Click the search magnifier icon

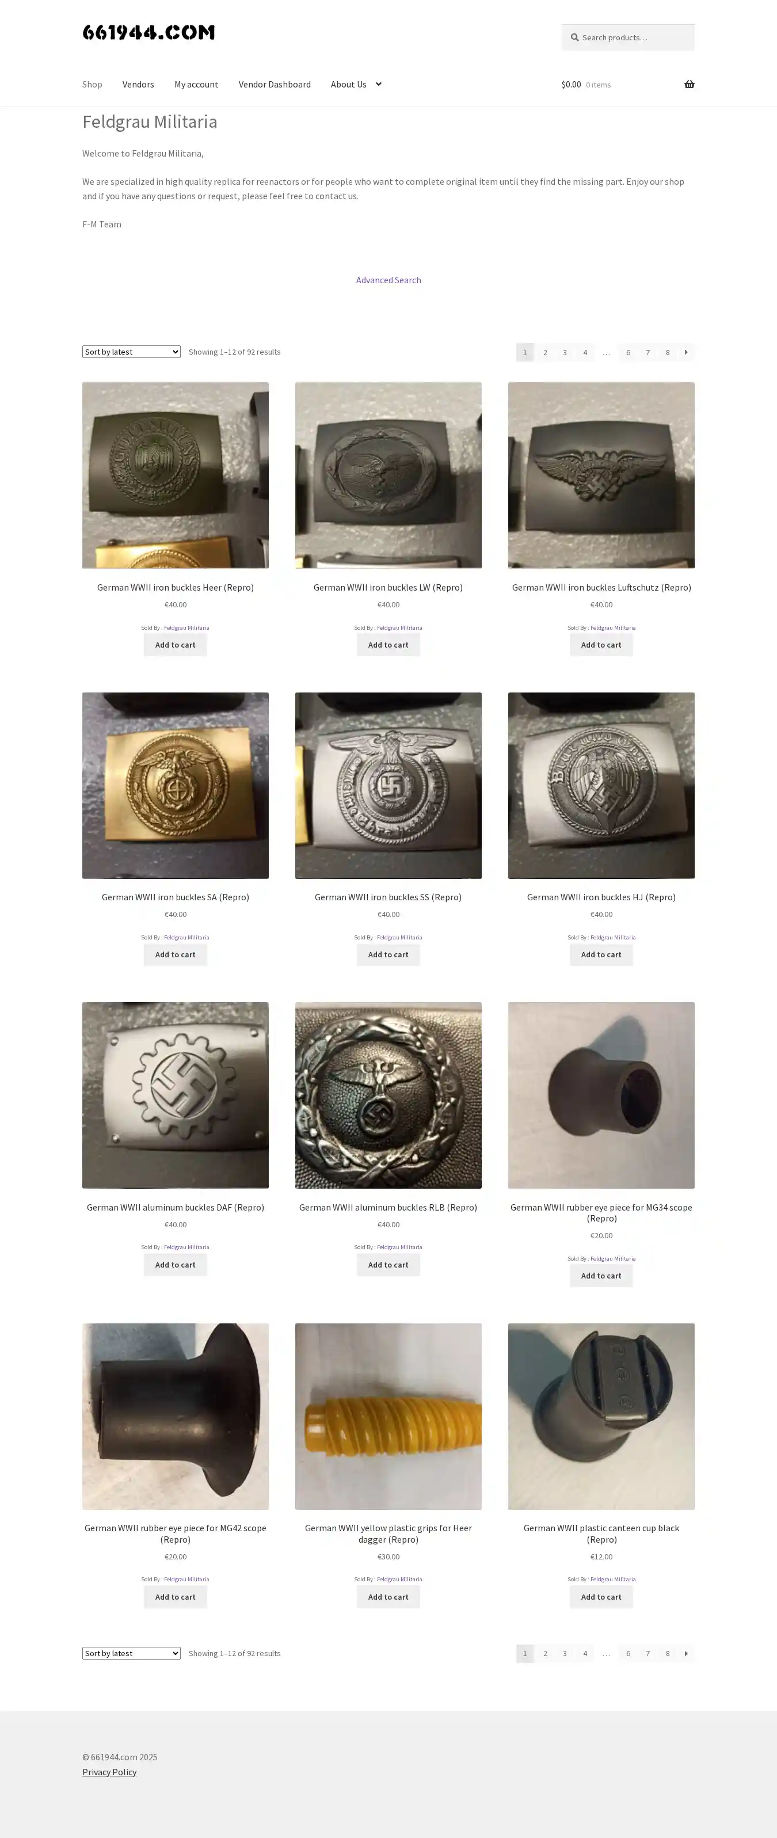[x=574, y=37]
